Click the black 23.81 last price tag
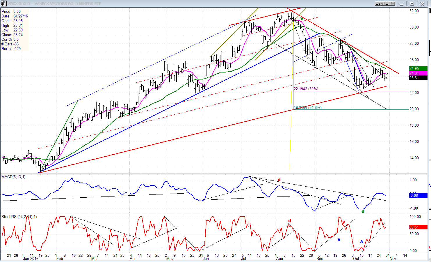 coord(418,78)
